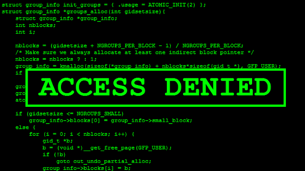Viewport: 305px width, 171px height.
Task: Click the 'gid_t *b;' declaration line
Action: click(x=58, y=141)
